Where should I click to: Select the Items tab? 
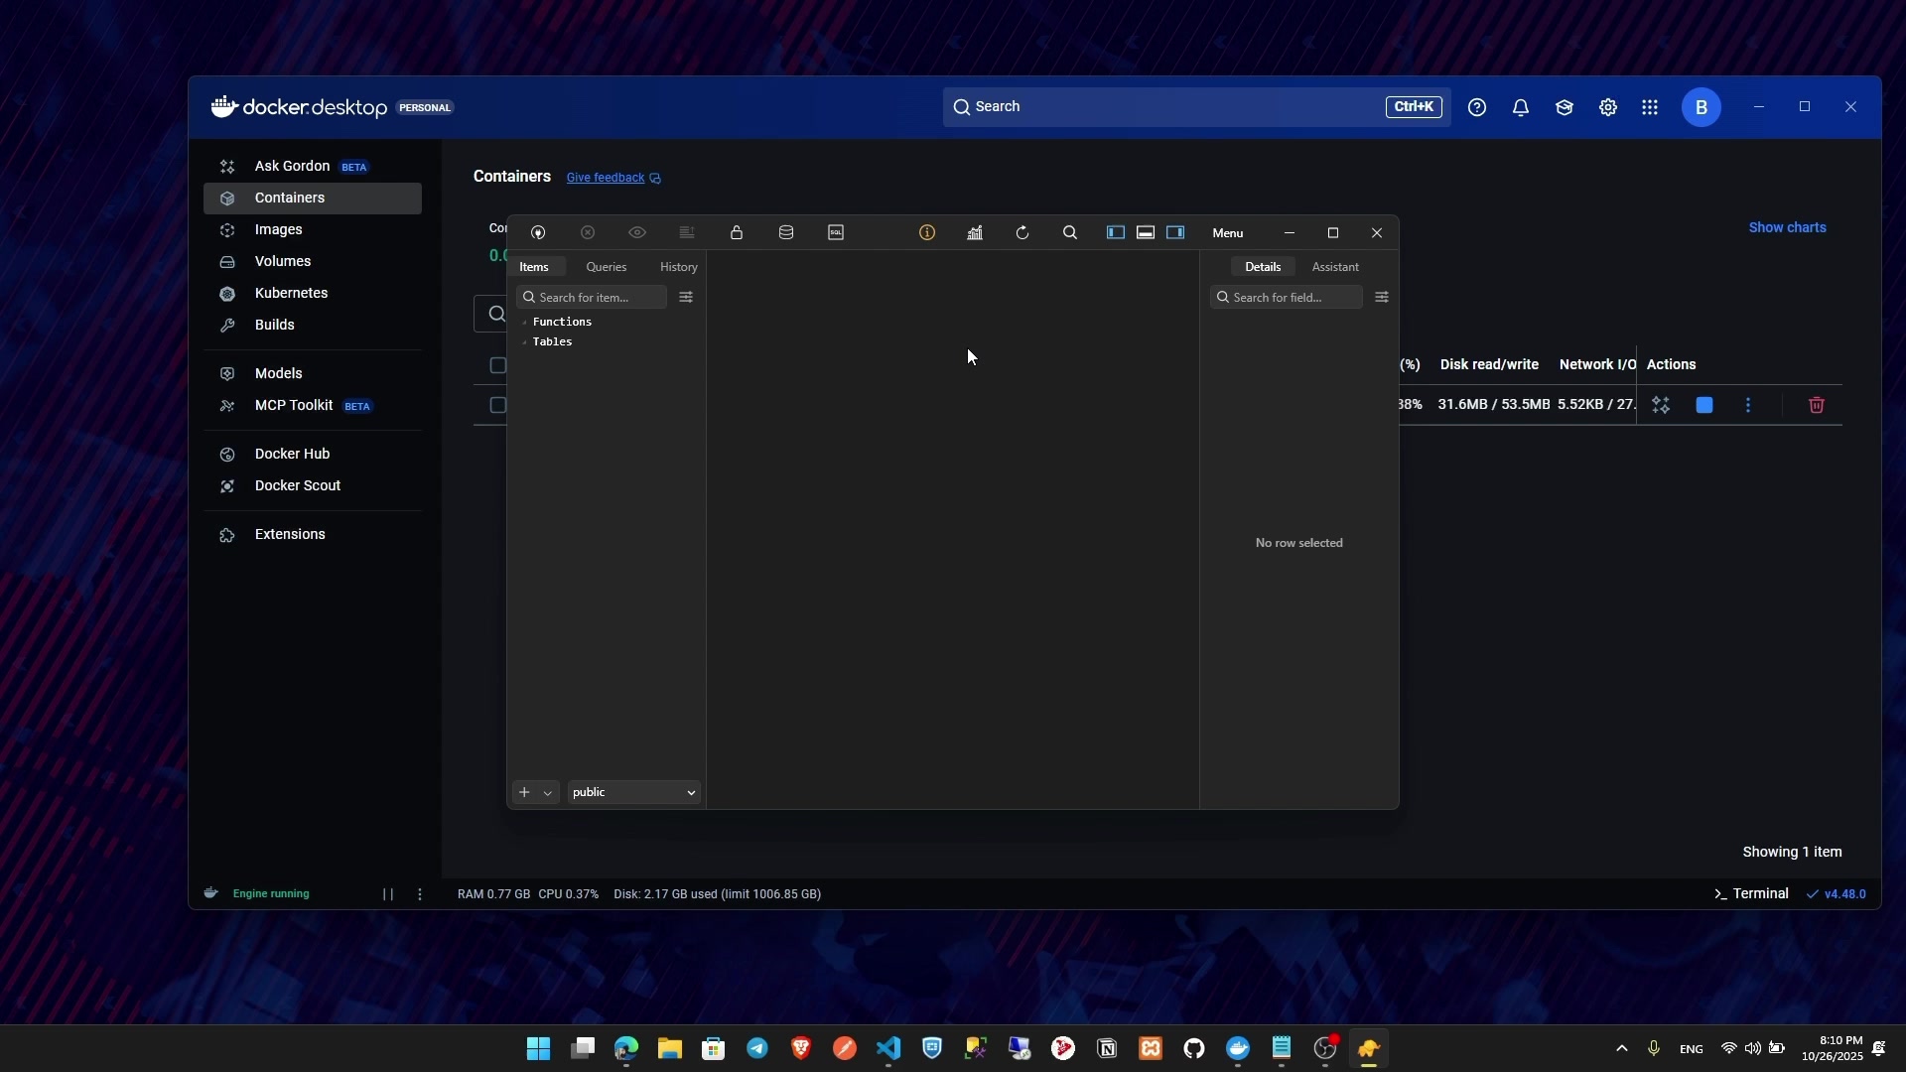(x=534, y=267)
